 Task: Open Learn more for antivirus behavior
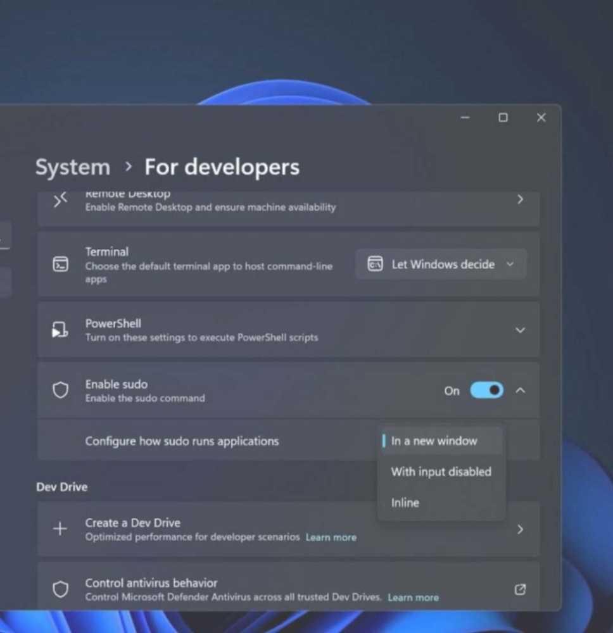click(x=414, y=597)
